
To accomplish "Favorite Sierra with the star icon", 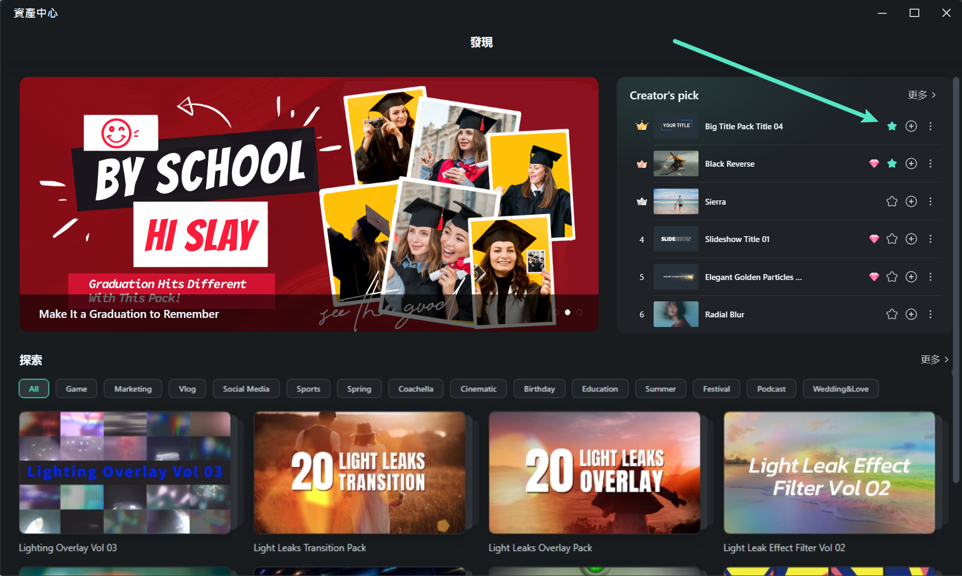I will click(891, 201).
